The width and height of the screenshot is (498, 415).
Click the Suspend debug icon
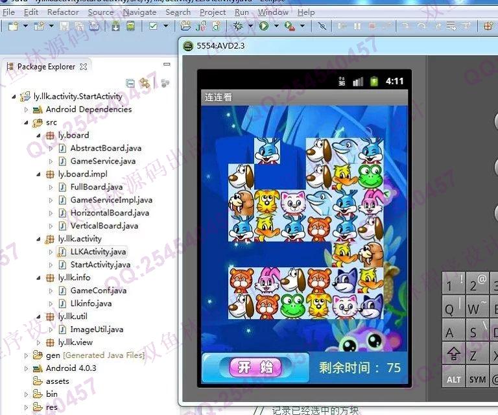[x=357, y=26]
